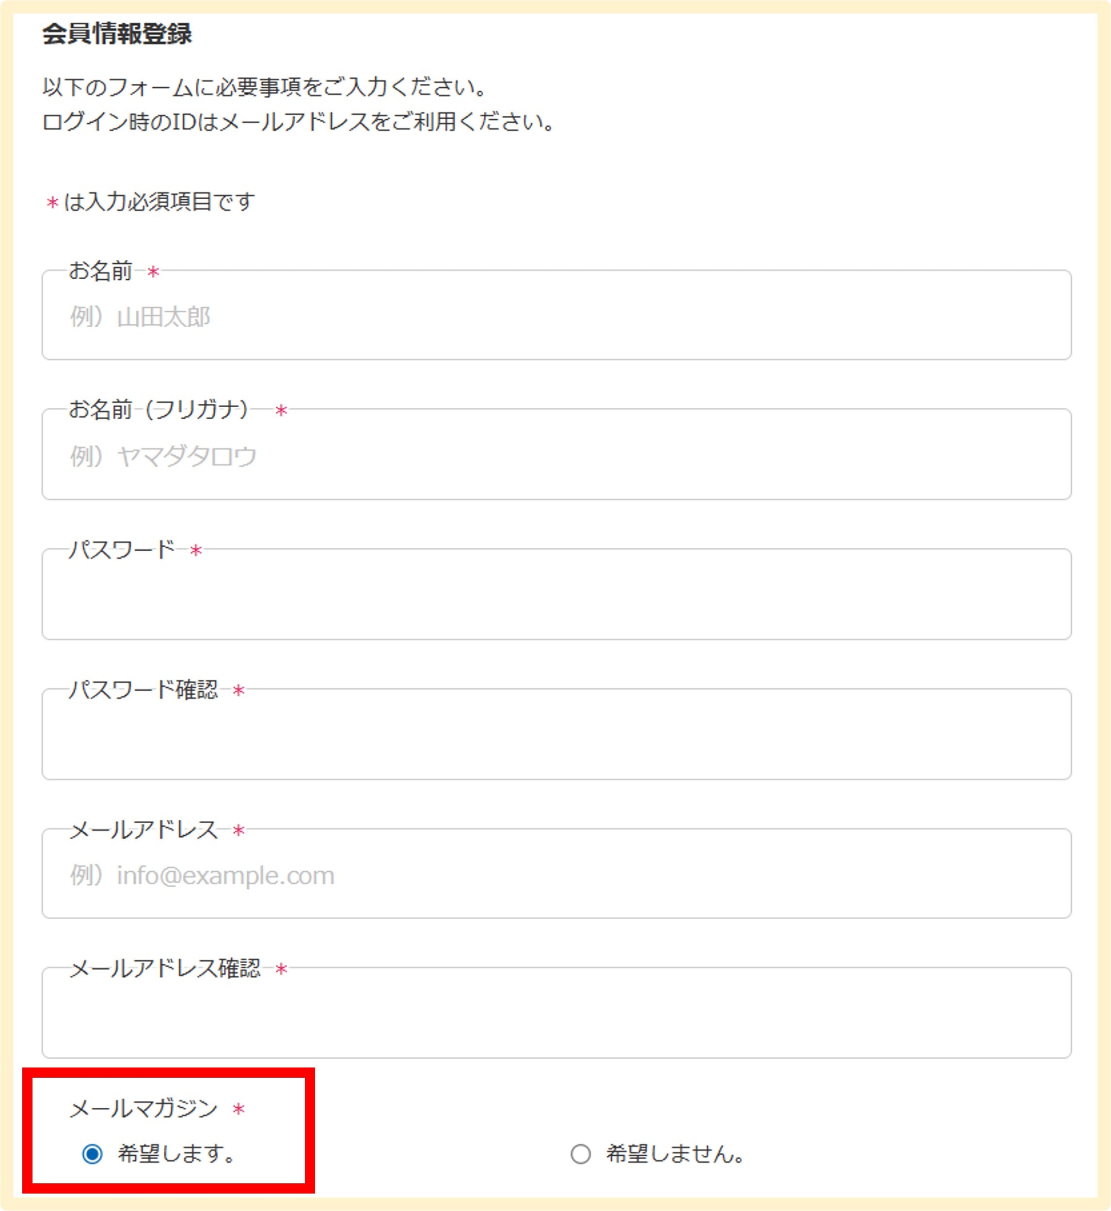Click the パスワード input box
Viewport: 1111px width, 1211px height.
point(556,596)
